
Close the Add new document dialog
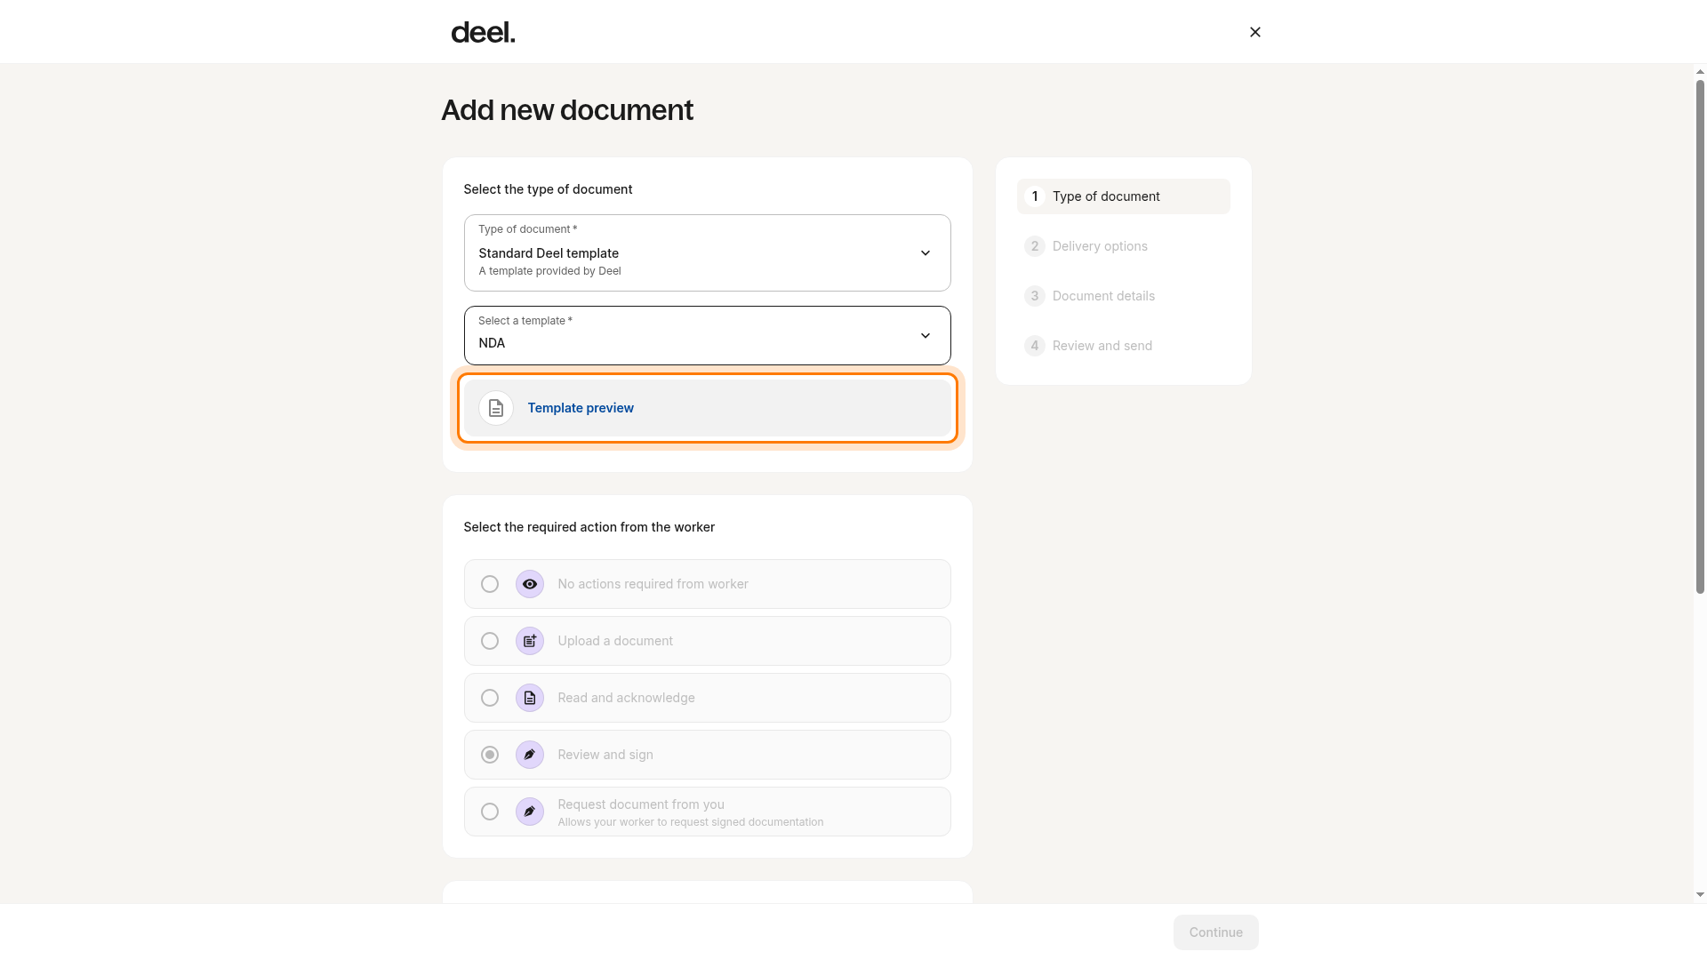1255,32
